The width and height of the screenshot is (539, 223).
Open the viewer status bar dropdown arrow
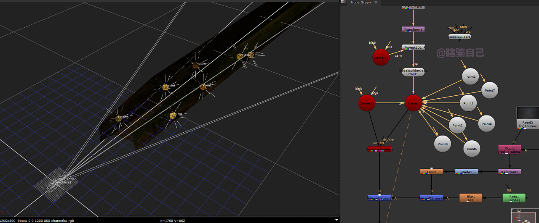336,220
